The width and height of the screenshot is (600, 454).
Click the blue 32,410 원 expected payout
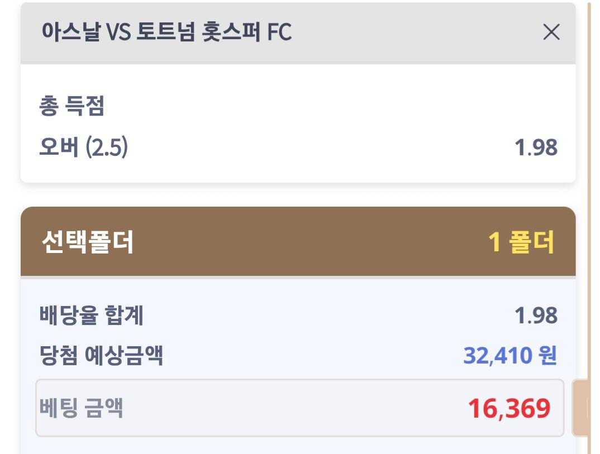pyautogui.click(x=509, y=355)
